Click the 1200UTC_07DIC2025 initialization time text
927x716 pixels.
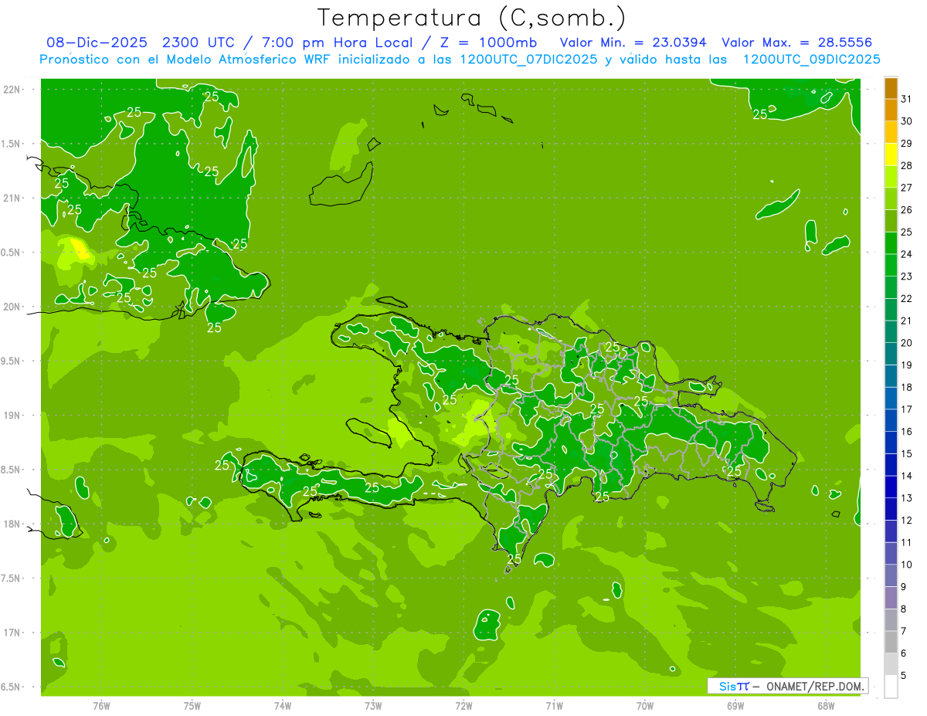click(x=528, y=59)
